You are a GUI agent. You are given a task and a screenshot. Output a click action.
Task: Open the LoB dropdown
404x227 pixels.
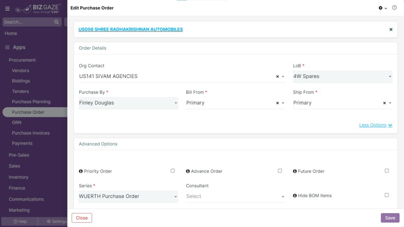click(342, 76)
